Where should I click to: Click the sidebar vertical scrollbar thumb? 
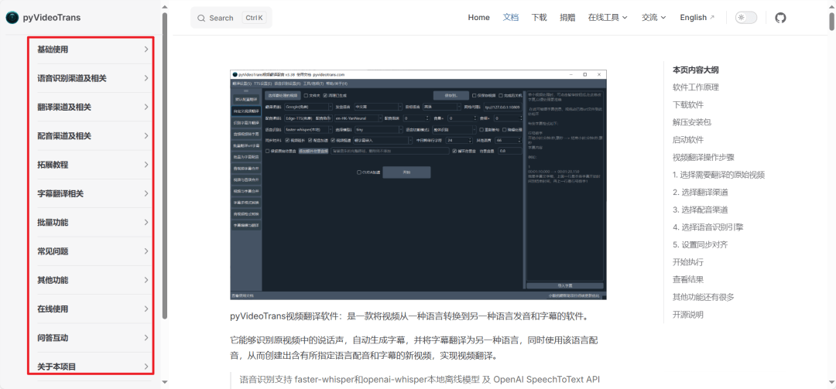click(x=165, y=165)
